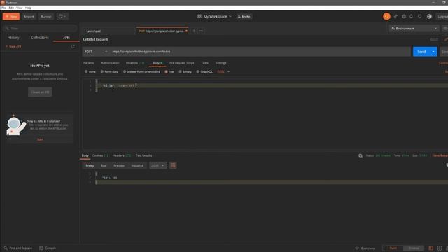This screenshot has width=448, height=252.
Task: Open the response Body tab
Action: pos(85,155)
